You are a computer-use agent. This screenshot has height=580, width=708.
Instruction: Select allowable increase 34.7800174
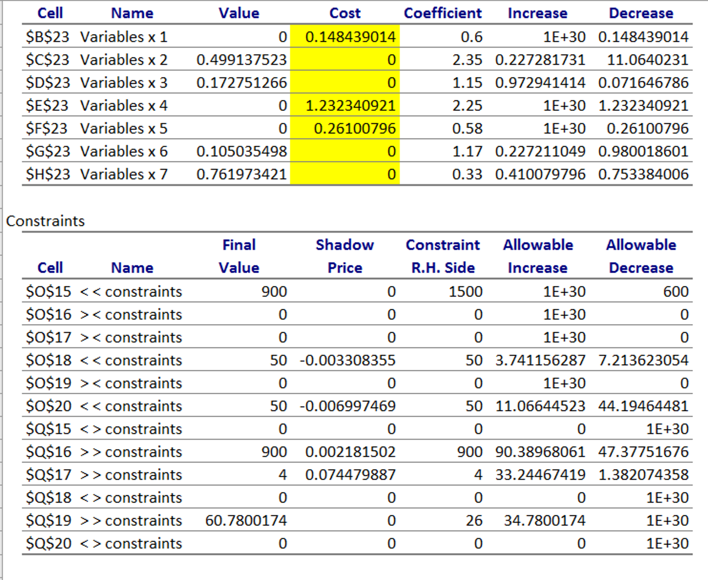pos(545,521)
